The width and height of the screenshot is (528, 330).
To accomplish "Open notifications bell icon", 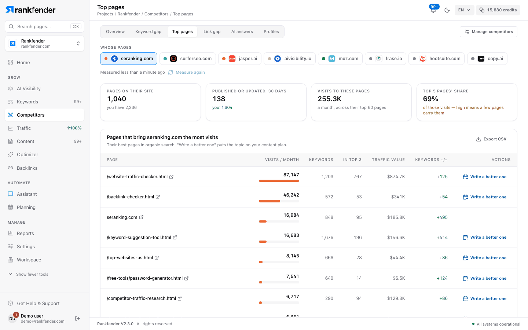I will pyautogui.click(x=433, y=10).
